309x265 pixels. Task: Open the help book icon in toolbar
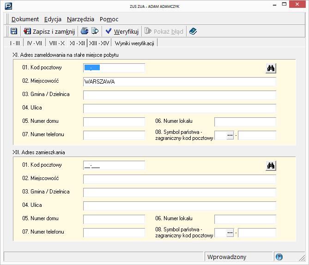click(x=193, y=31)
